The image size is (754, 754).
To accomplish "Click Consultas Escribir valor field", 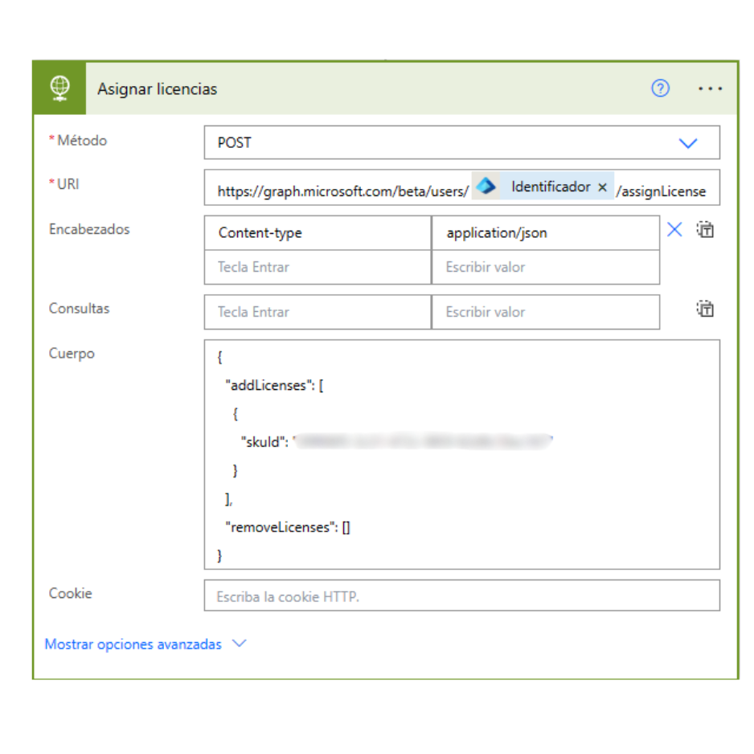I will point(546,312).
